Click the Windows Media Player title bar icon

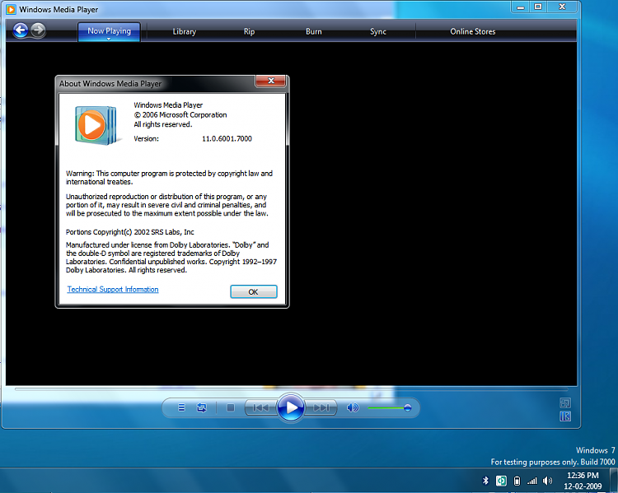(x=11, y=9)
